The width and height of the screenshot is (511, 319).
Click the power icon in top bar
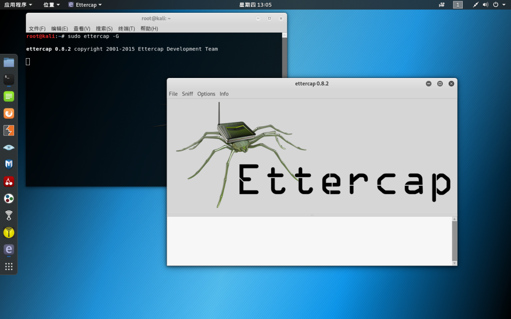[496, 5]
